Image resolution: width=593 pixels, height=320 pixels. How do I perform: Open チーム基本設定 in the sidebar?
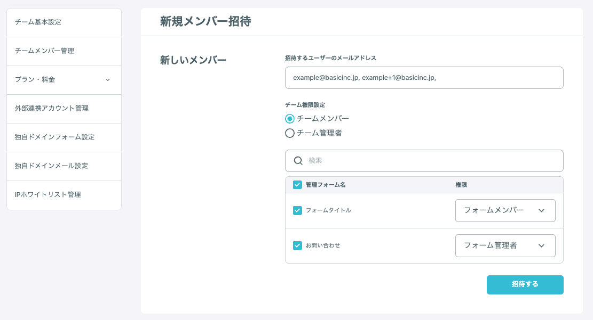pyautogui.click(x=64, y=22)
